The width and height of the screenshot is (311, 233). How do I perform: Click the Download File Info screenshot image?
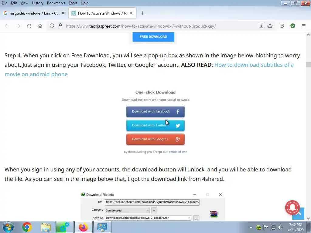coord(153,206)
